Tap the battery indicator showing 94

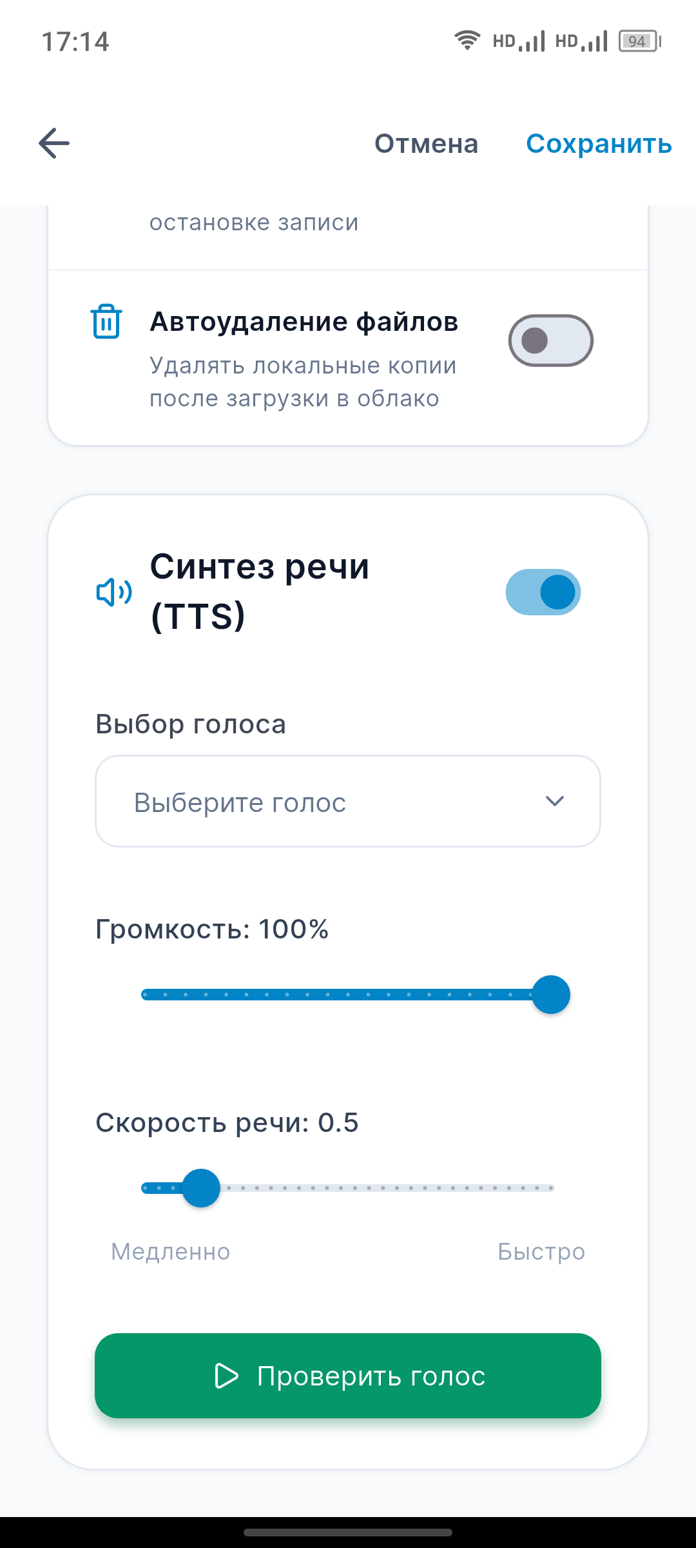[x=637, y=41]
